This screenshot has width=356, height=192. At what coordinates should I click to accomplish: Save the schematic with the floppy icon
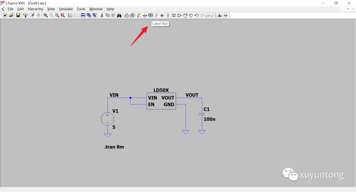pos(18,16)
